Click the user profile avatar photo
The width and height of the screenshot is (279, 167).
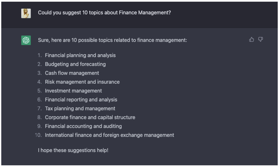click(26, 13)
